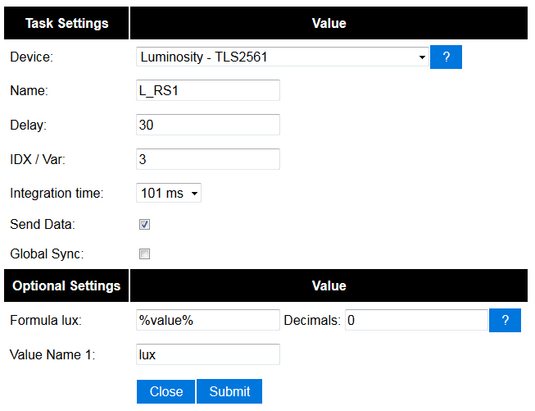Edit the Formula lux field

208,320
